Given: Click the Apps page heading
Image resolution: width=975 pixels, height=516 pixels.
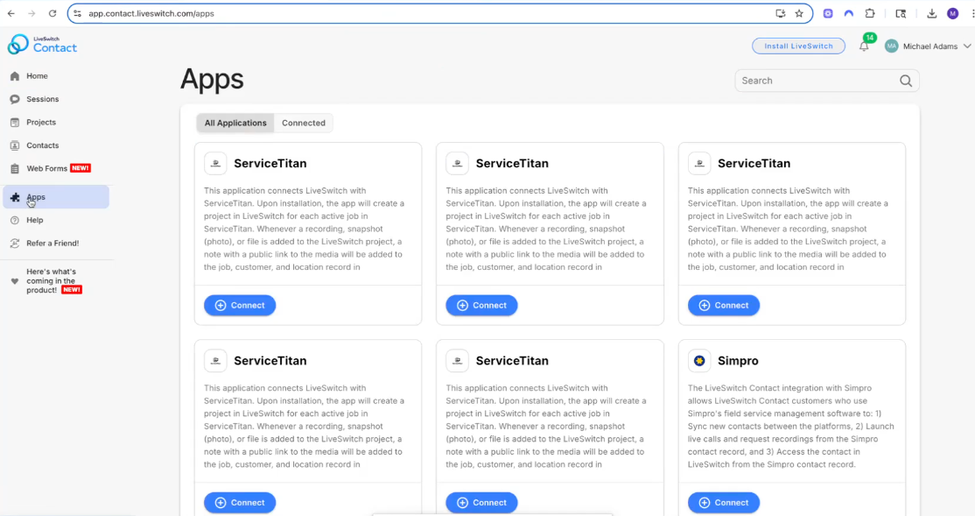Looking at the screenshot, I should coord(212,80).
